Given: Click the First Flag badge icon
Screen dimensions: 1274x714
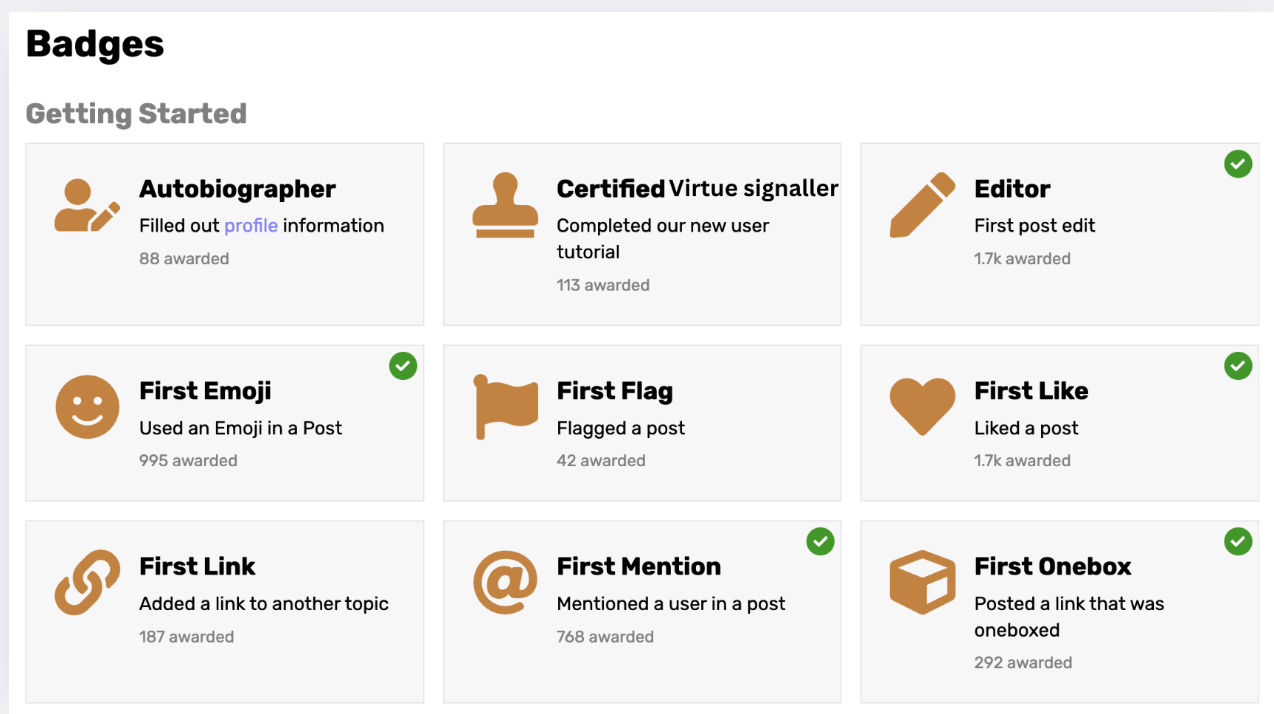Looking at the screenshot, I should [505, 407].
